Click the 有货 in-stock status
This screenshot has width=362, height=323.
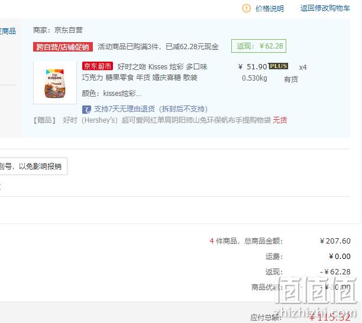pyautogui.click(x=290, y=79)
